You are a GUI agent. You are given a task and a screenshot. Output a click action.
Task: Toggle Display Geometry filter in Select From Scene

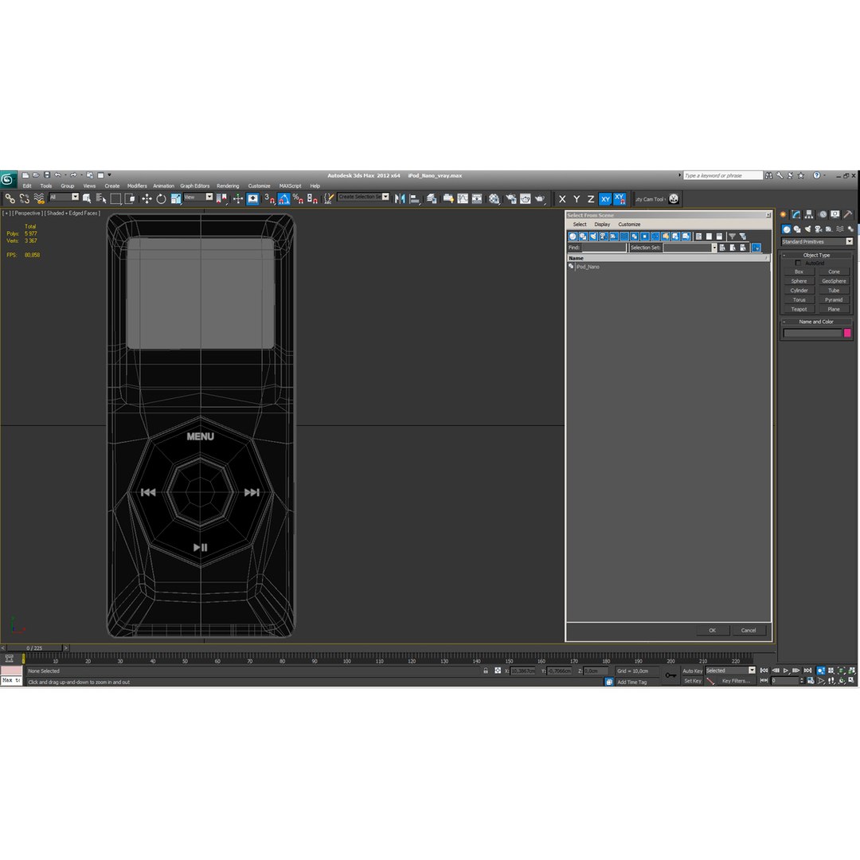(573, 236)
